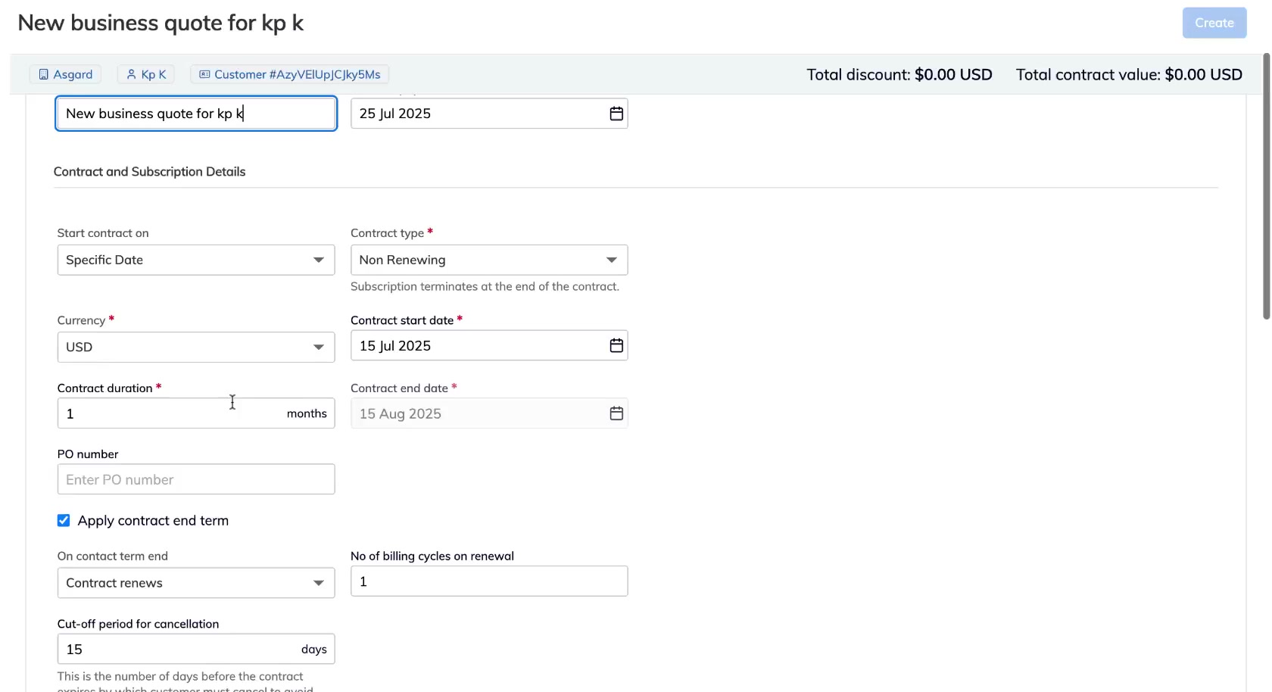1272x692 pixels.
Task: Click the Cut-off period for cancellation field
Action: tap(178, 650)
